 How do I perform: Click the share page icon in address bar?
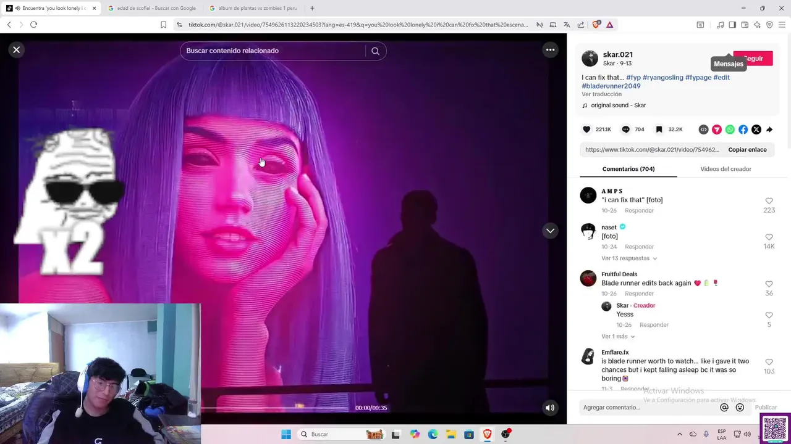pos(581,25)
